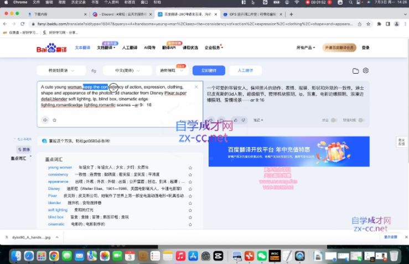
Task: Open the folder icon beside settings gear
Action: (356, 71)
